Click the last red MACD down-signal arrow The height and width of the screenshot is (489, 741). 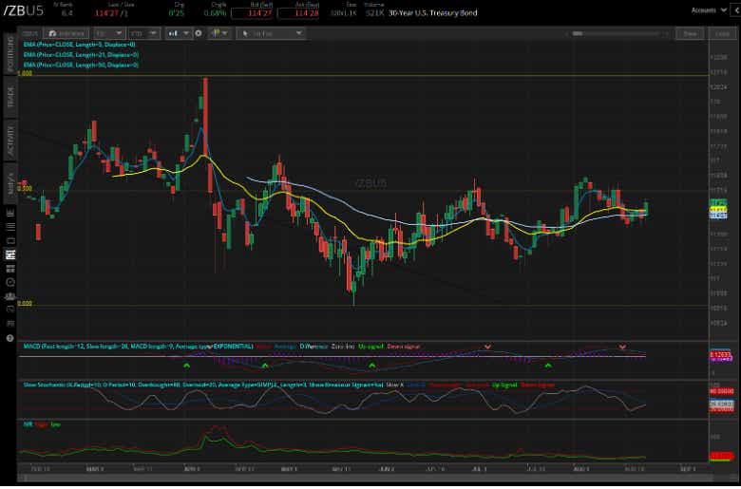(x=623, y=348)
